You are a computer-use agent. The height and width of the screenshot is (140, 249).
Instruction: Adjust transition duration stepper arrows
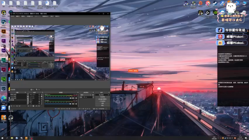[93, 97]
